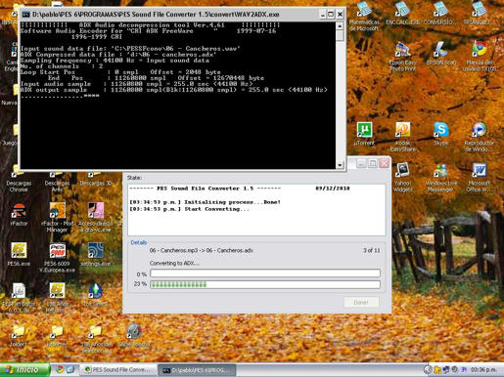Expand hidden system tray icons arrow

[428, 370]
